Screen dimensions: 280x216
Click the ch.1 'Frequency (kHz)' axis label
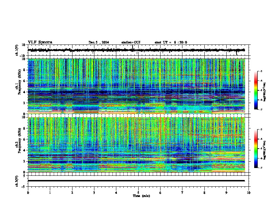[19, 82]
